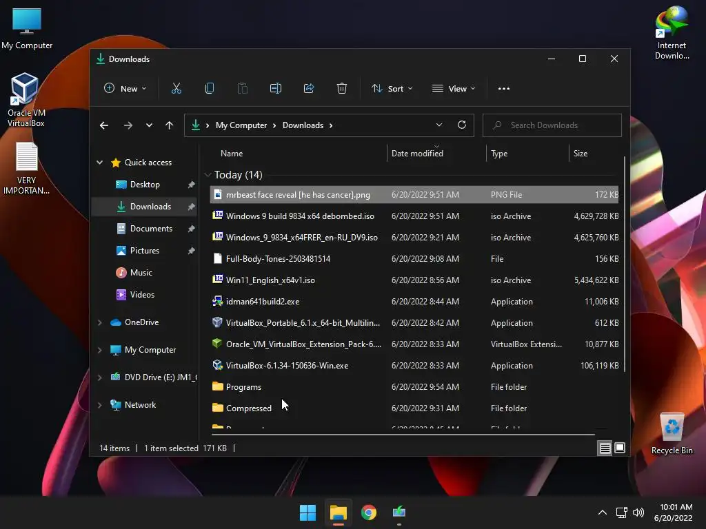Expand My Computer in navigation pane
The width and height of the screenshot is (706, 529).
tap(99, 350)
